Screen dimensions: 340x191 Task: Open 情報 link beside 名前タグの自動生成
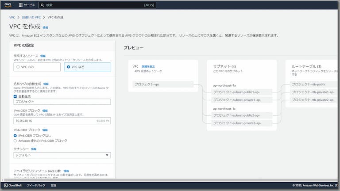tap(46, 84)
